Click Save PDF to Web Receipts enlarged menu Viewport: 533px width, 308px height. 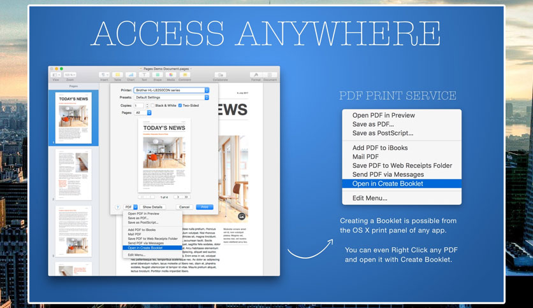coord(402,165)
